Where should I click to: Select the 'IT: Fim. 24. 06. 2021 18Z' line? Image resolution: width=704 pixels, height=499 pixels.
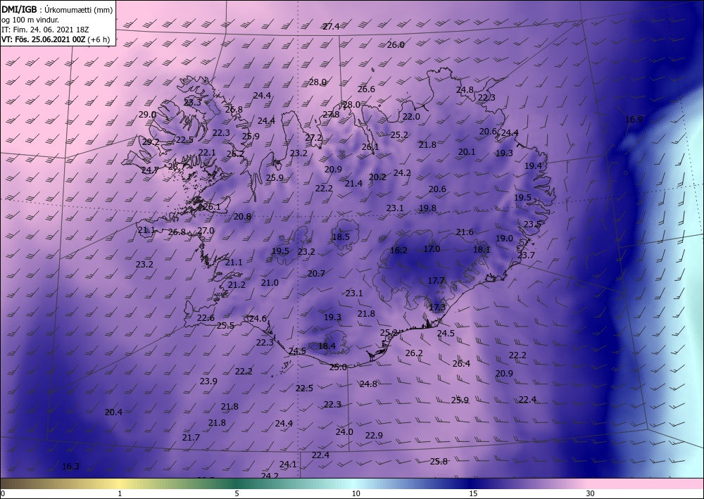coord(45,30)
